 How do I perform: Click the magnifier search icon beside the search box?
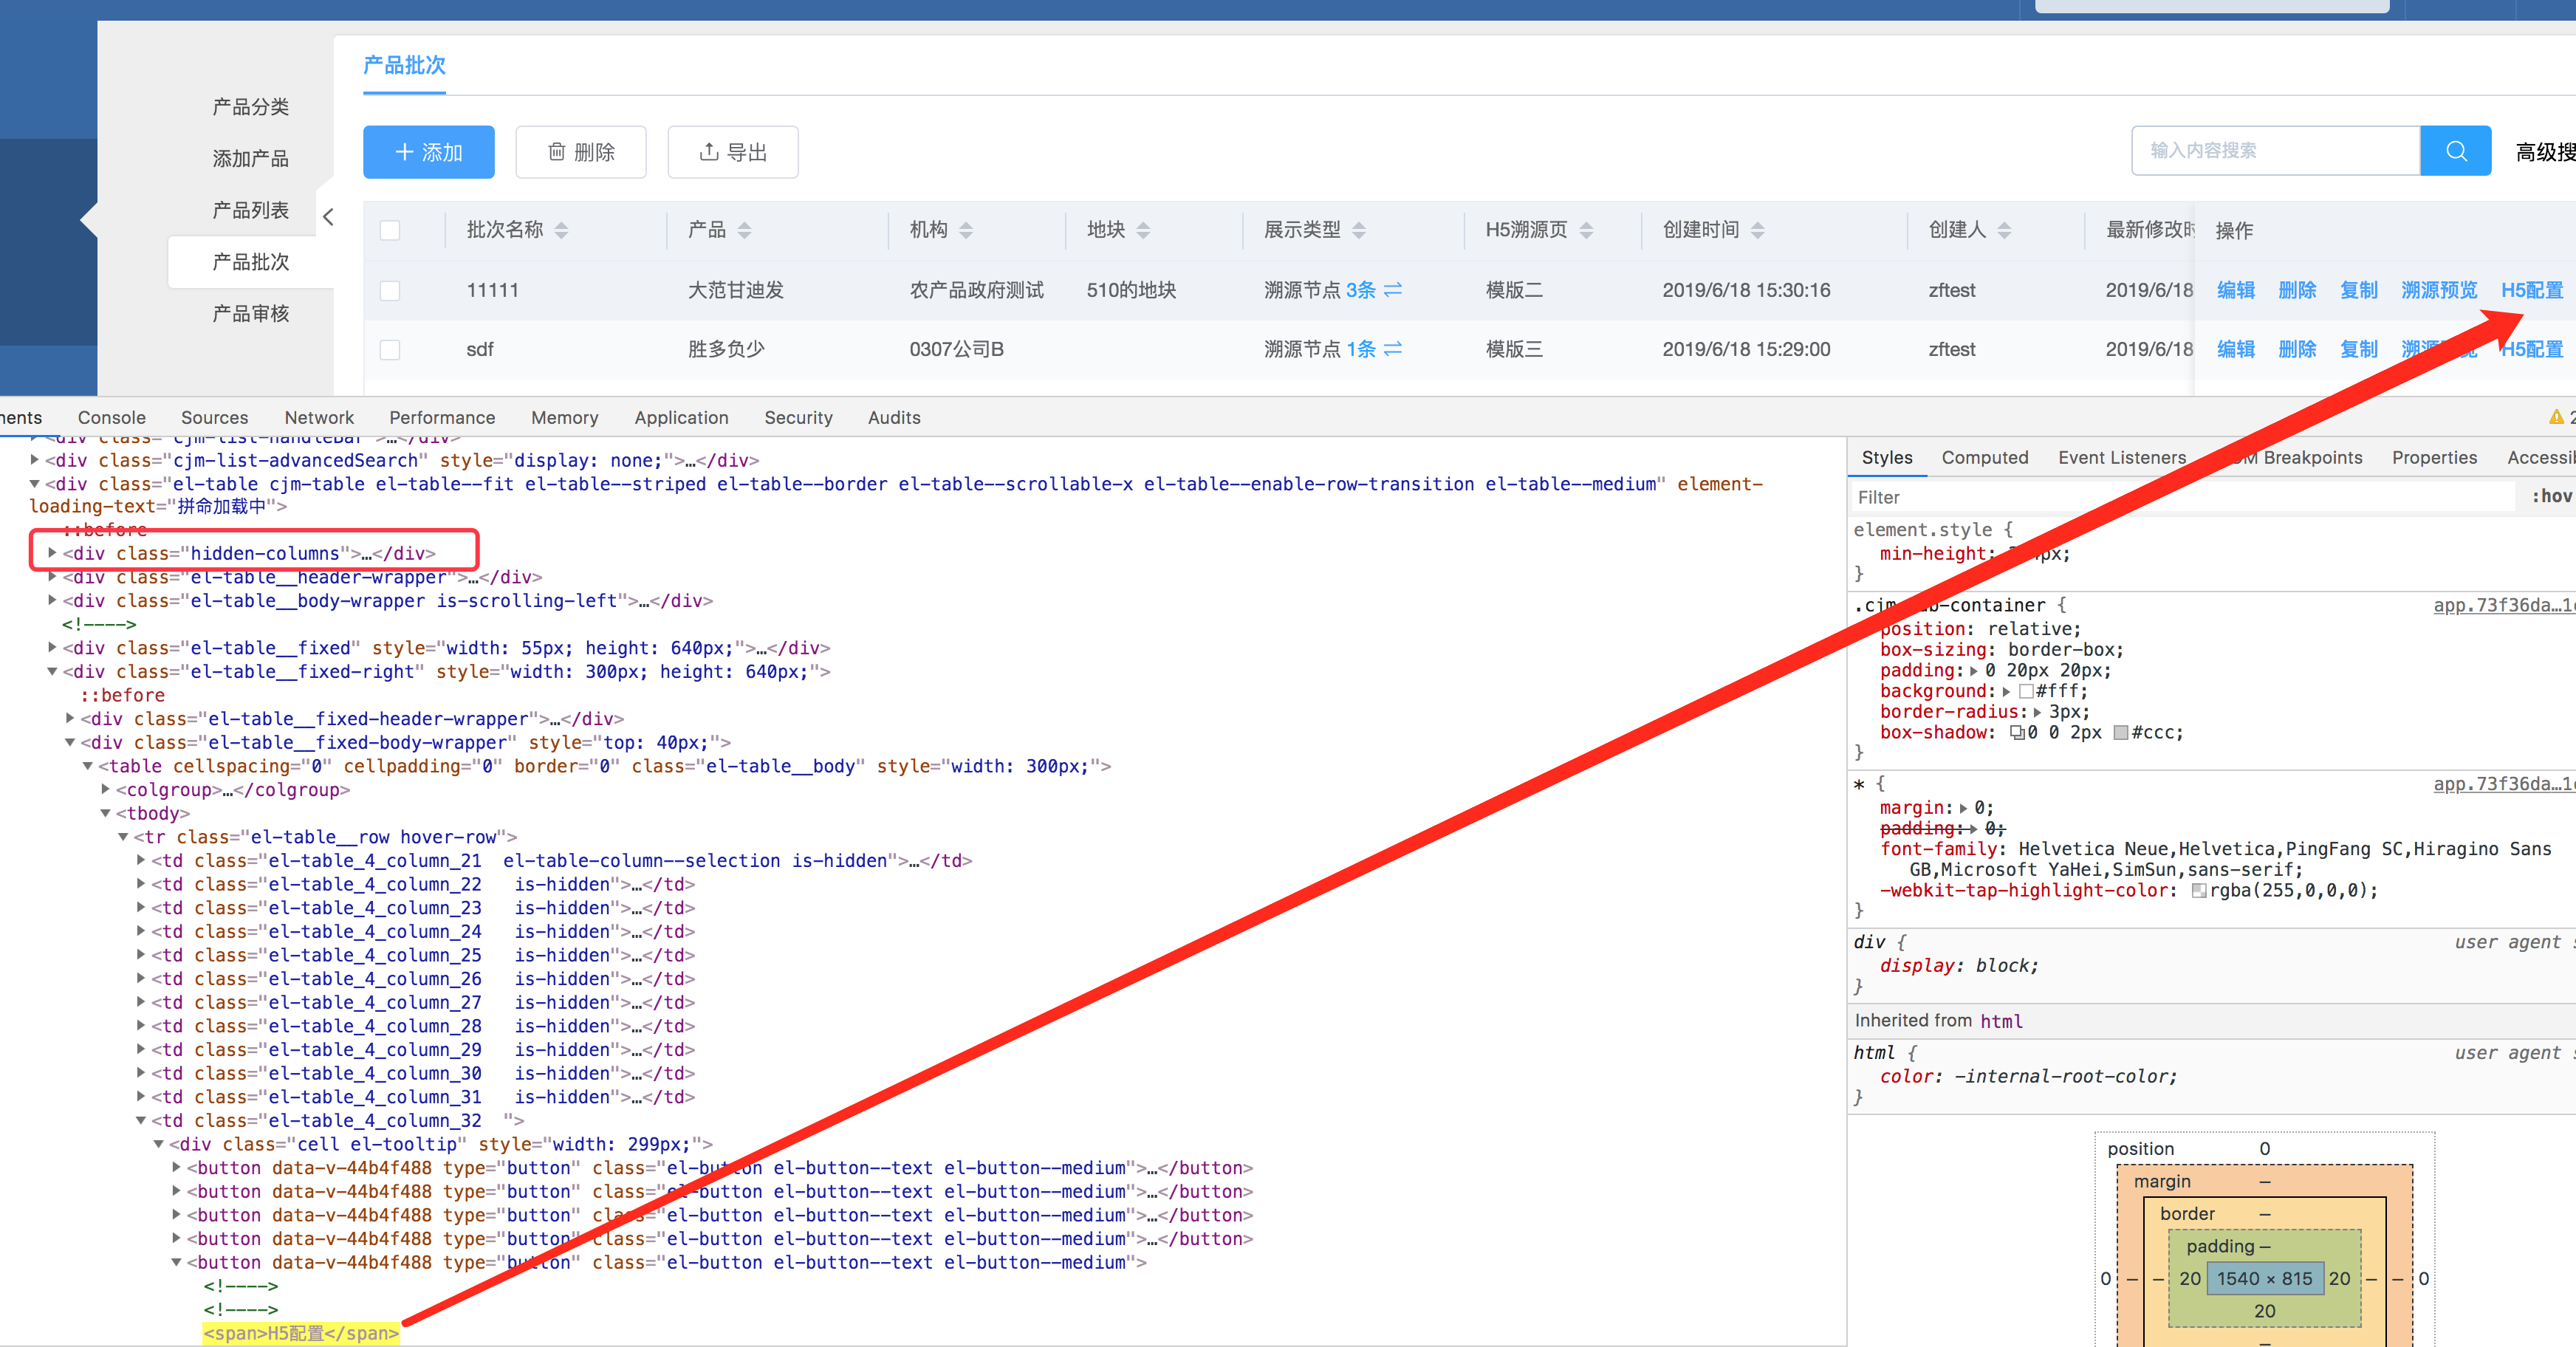(2456, 150)
